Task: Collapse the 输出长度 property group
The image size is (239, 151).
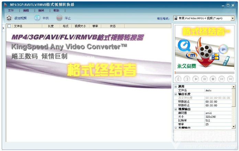Action: (x=175, y=94)
